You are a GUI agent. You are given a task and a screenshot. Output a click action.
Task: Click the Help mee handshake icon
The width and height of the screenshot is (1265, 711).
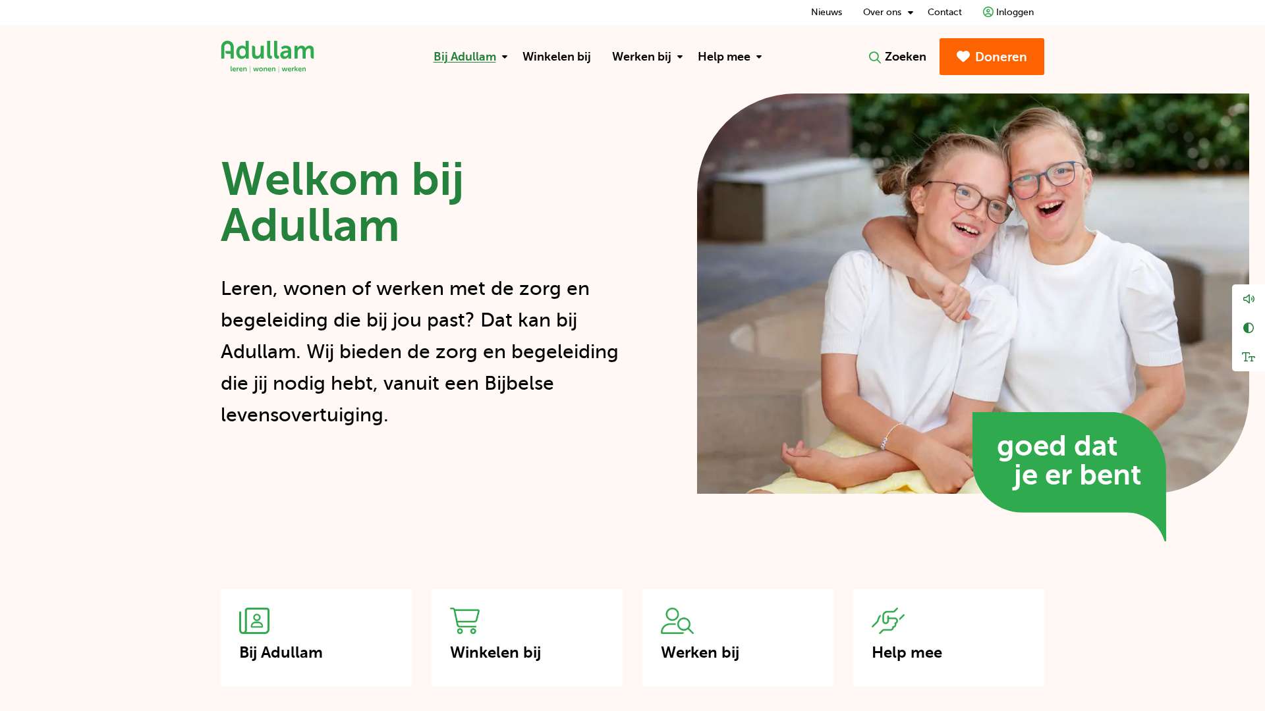[888, 621]
